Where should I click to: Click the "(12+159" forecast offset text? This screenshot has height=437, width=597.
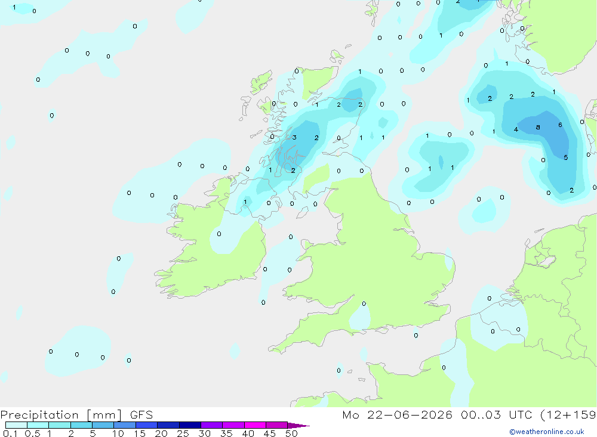tap(568, 415)
